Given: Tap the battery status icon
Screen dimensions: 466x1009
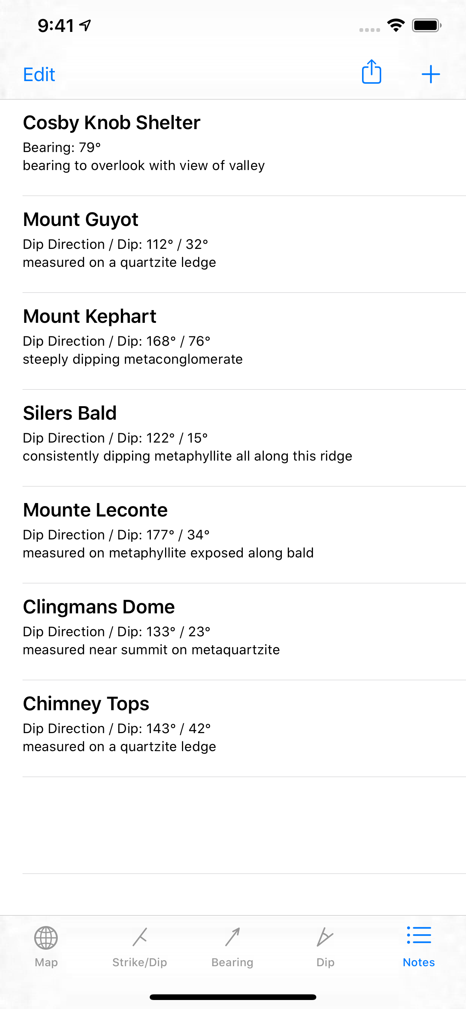Looking at the screenshot, I should tap(427, 26).
